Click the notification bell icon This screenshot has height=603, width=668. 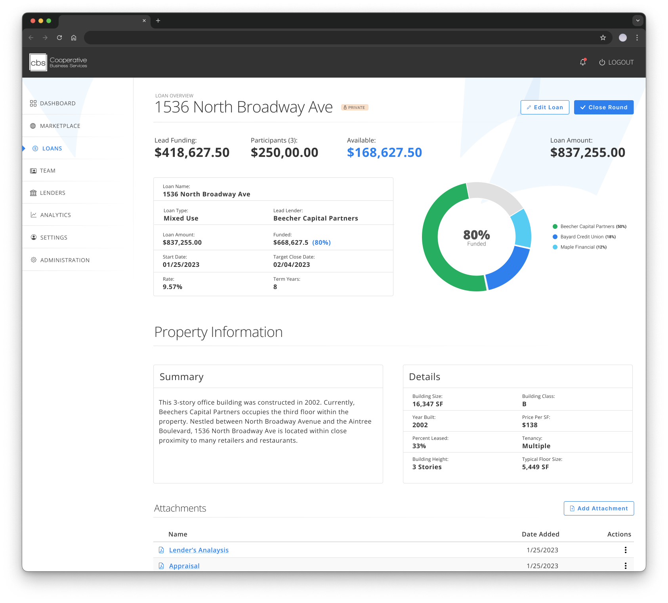[583, 62]
